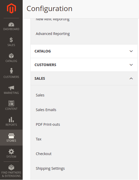
Task: Open the Sales dollar icon in sidebar
Action: (x=11, y=40)
